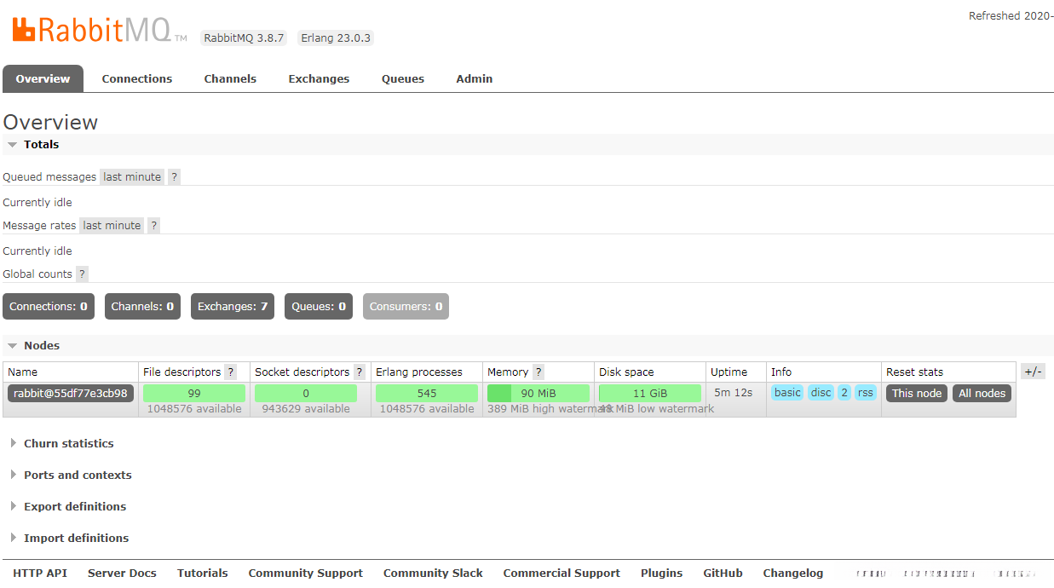Click the 5m 12s uptime value

tap(734, 393)
